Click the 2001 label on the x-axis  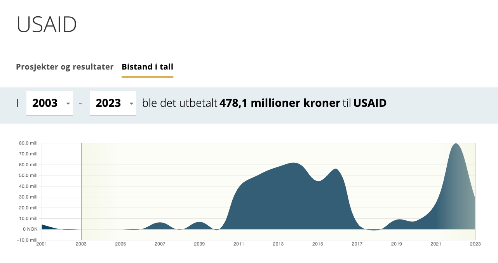click(42, 244)
